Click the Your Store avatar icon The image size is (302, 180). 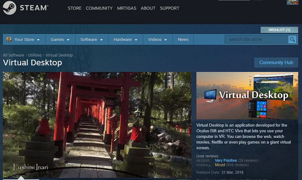(x=9, y=39)
